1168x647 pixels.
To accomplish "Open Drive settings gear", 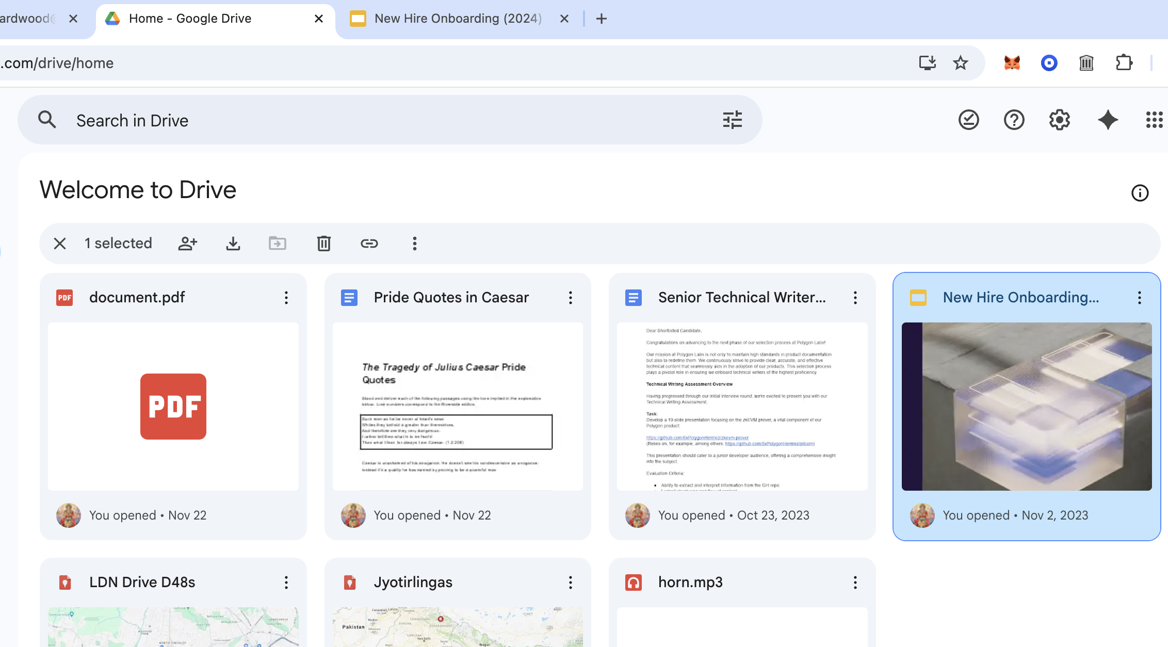I will (1059, 120).
